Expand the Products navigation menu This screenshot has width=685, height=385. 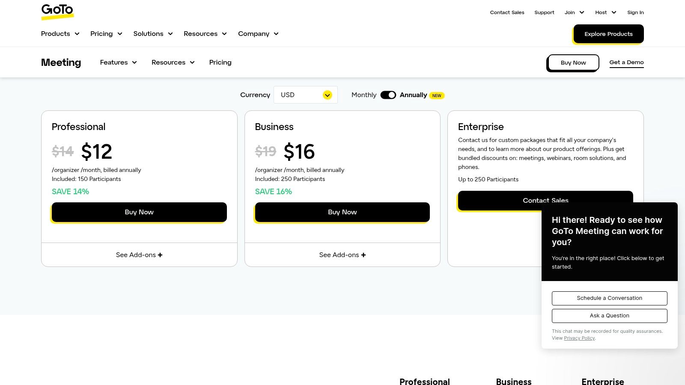60,34
